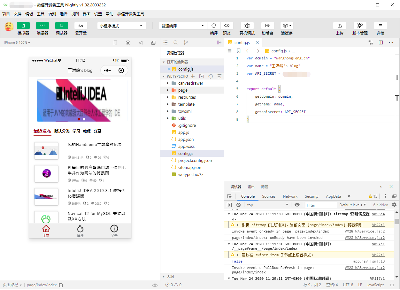Click the VM93:4 source link
Viewport: 400px width, 290px height.
point(378,214)
